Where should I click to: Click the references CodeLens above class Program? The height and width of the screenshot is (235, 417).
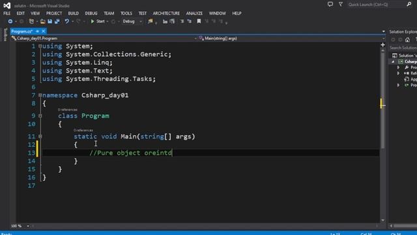point(68,110)
